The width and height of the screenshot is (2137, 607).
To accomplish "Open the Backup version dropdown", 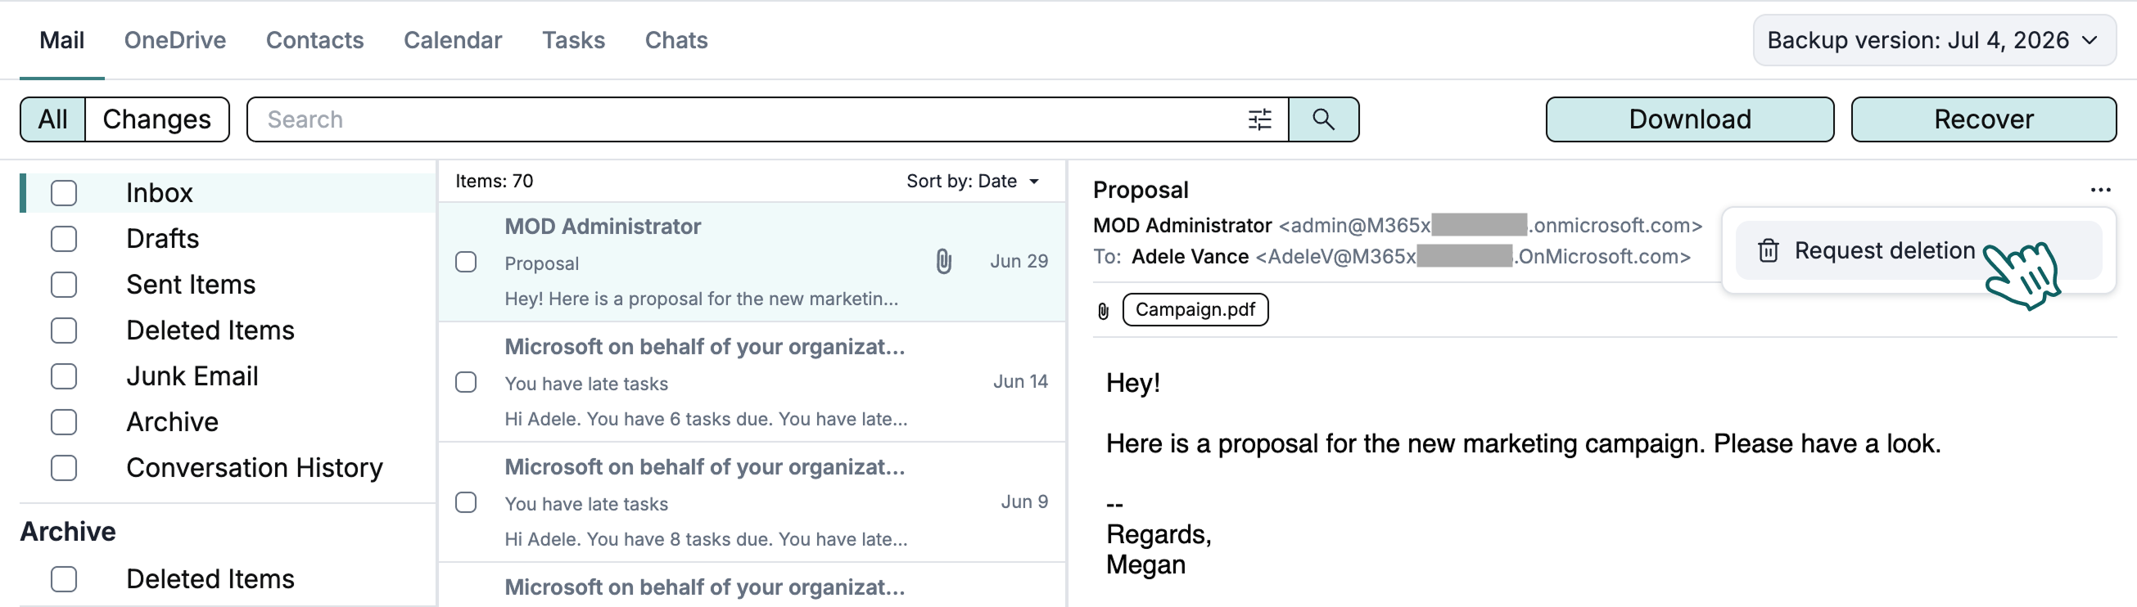I will pos(1933,40).
